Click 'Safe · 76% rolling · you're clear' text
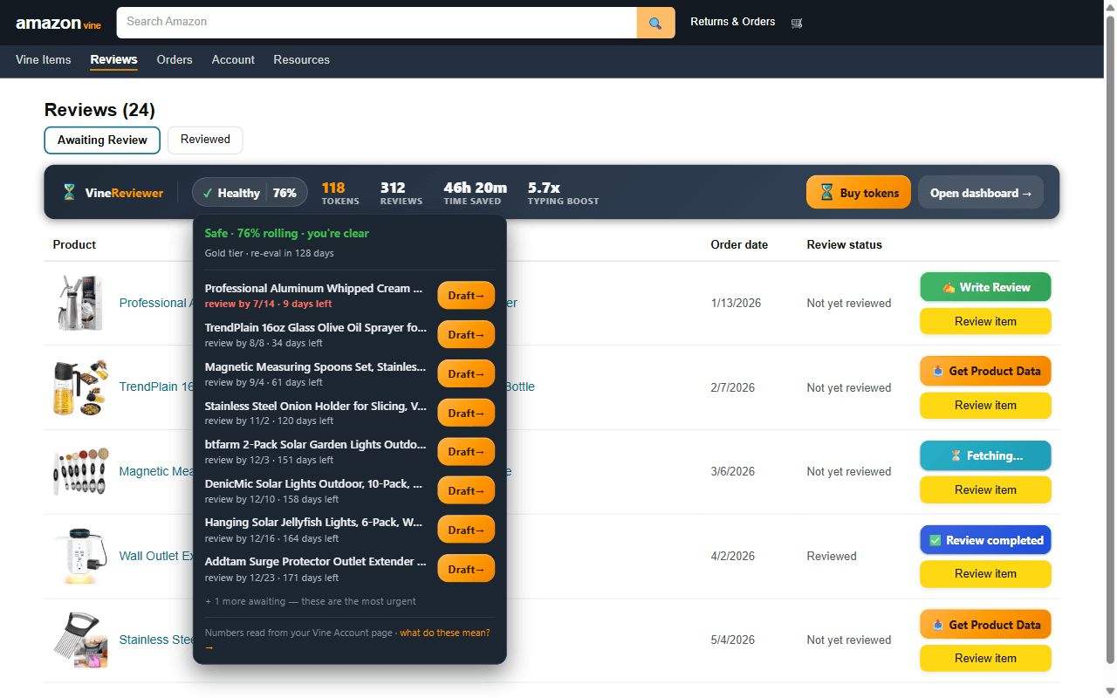Screen dimensions: 1117x698 (x=286, y=233)
